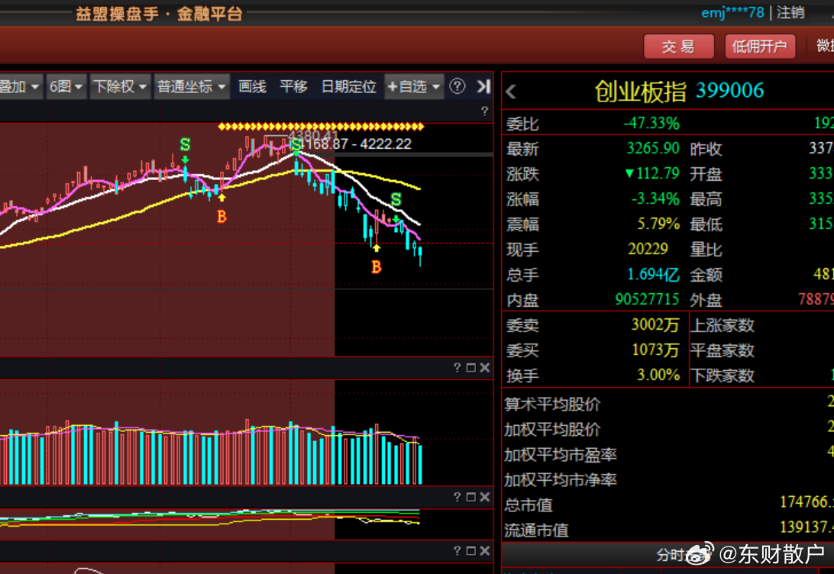Click the main chart panel help question mark
The width and height of the screenshot is (834, 574).
tap(484, 111)
